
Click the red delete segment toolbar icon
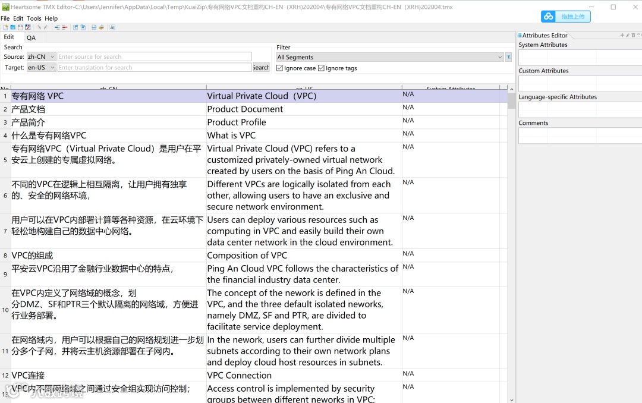click(x=65, y=27)
